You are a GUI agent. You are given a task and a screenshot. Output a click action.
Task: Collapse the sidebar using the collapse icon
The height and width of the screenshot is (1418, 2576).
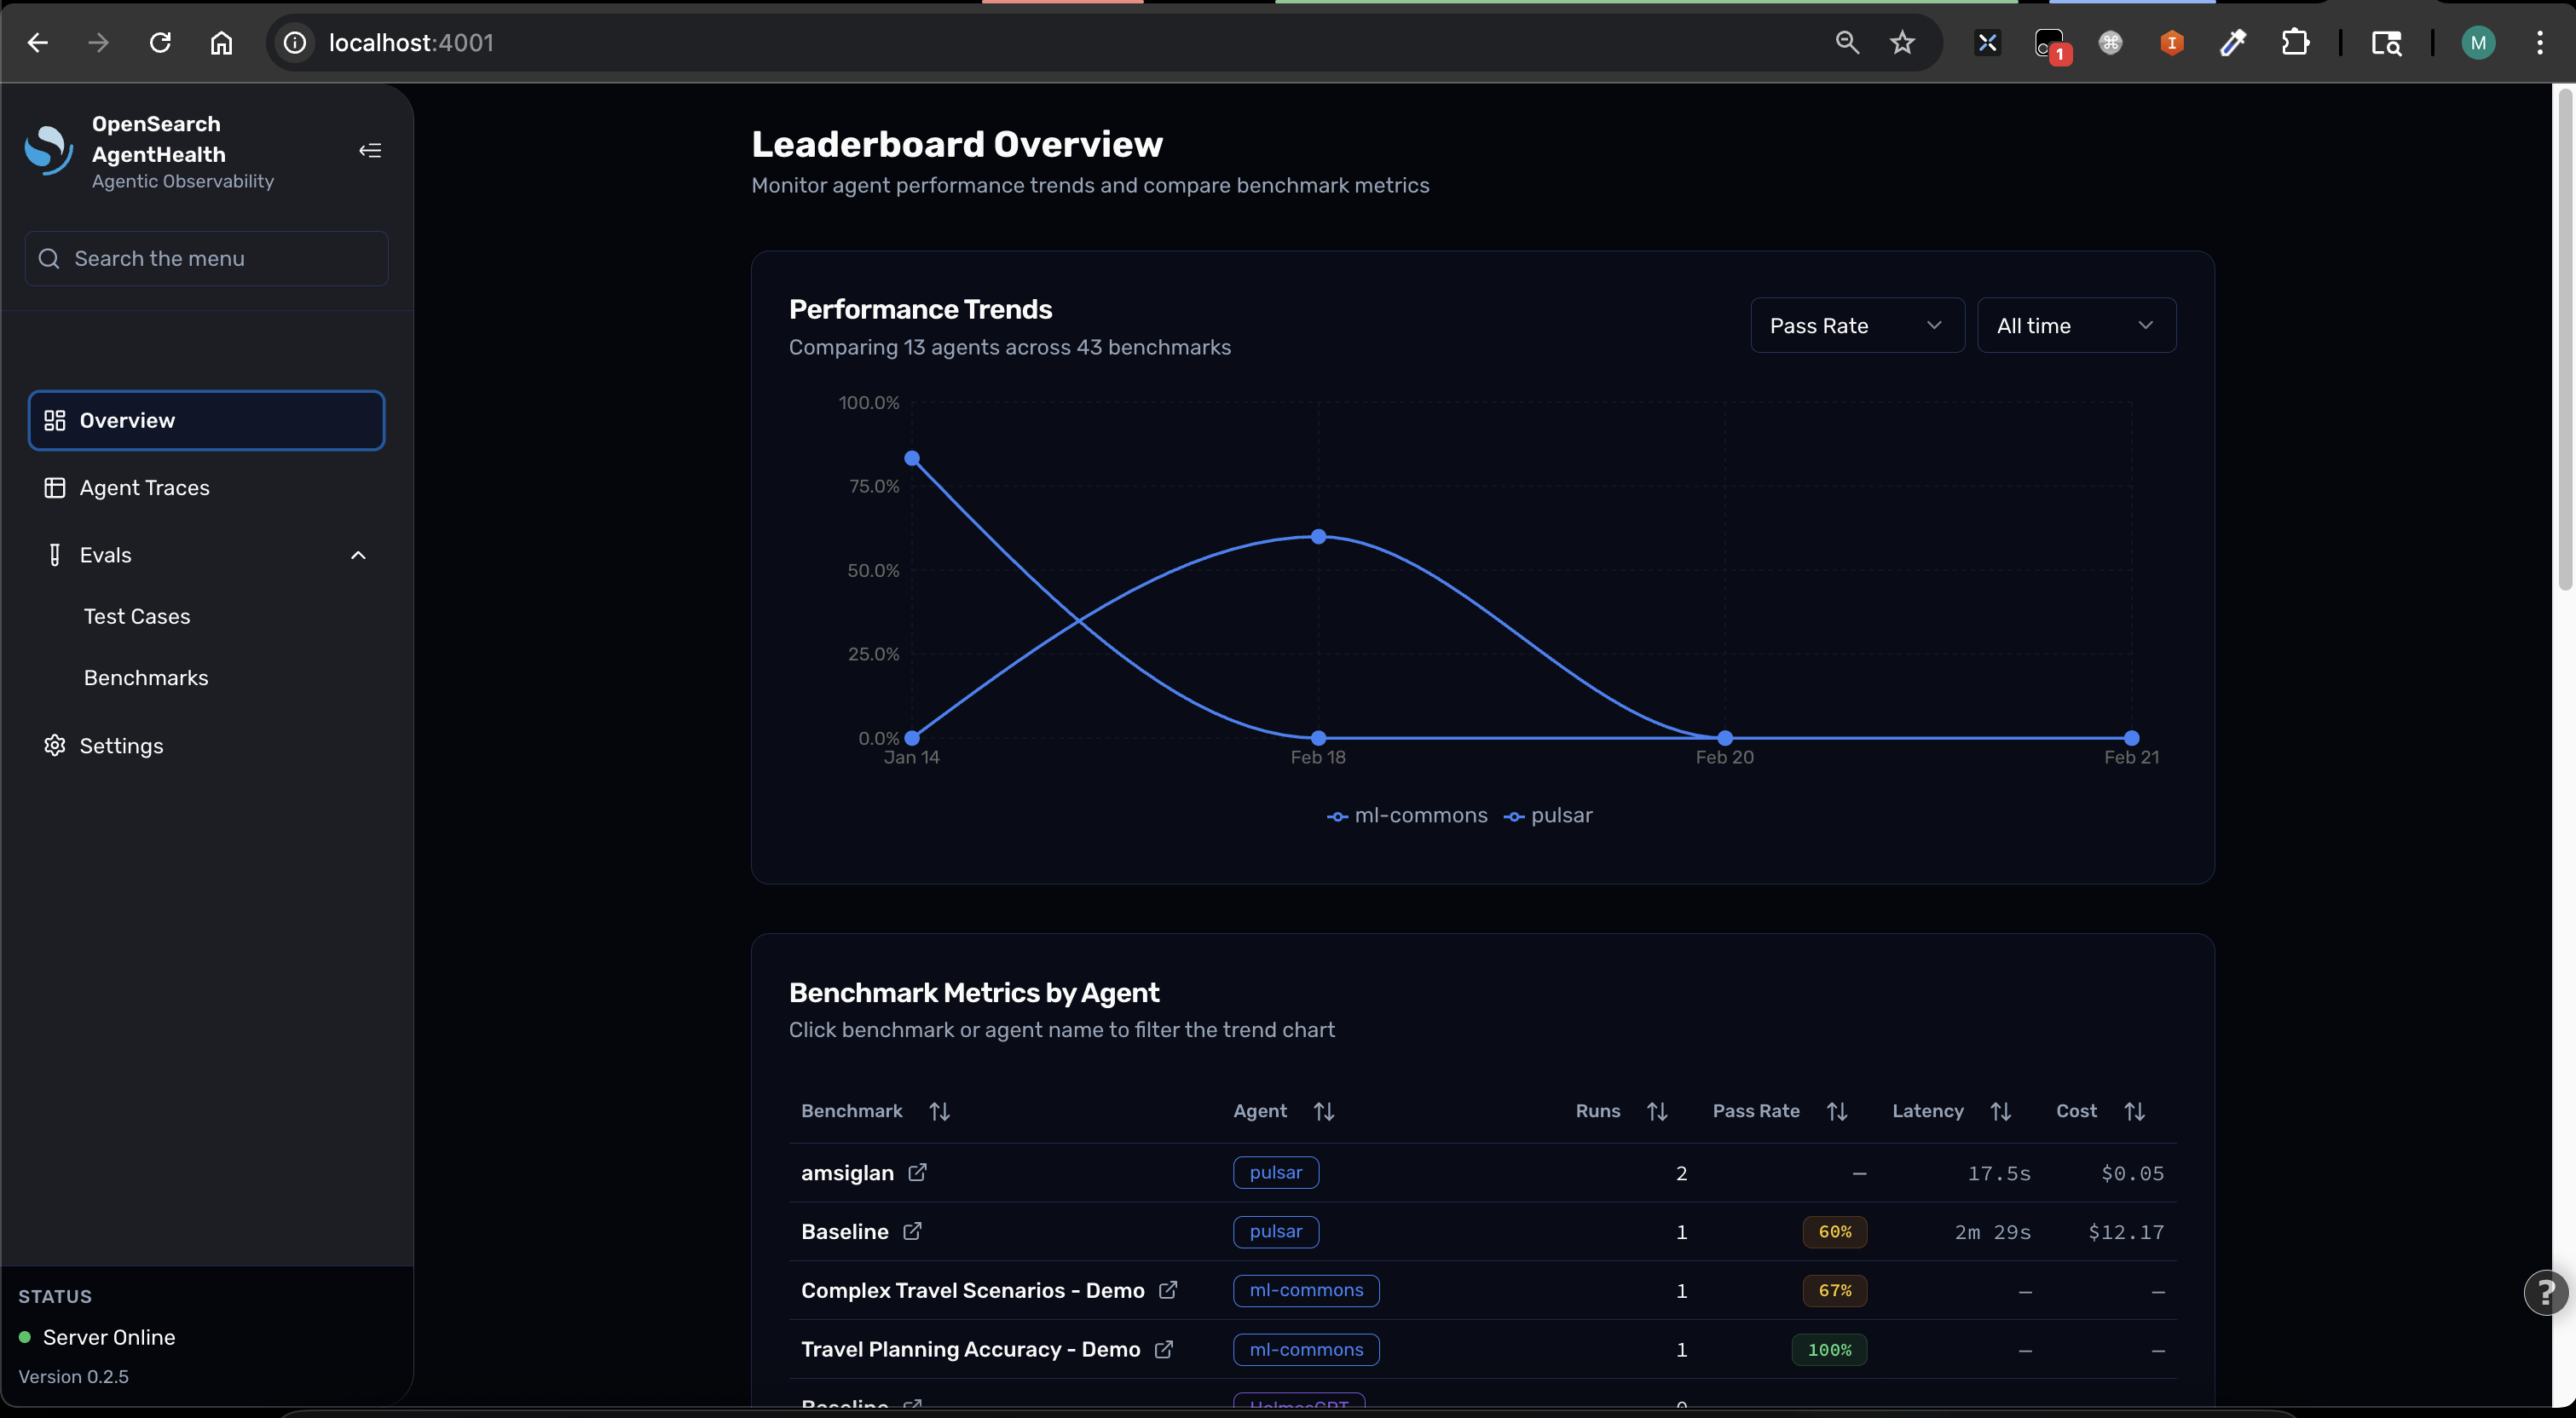[x=369, y=150]
